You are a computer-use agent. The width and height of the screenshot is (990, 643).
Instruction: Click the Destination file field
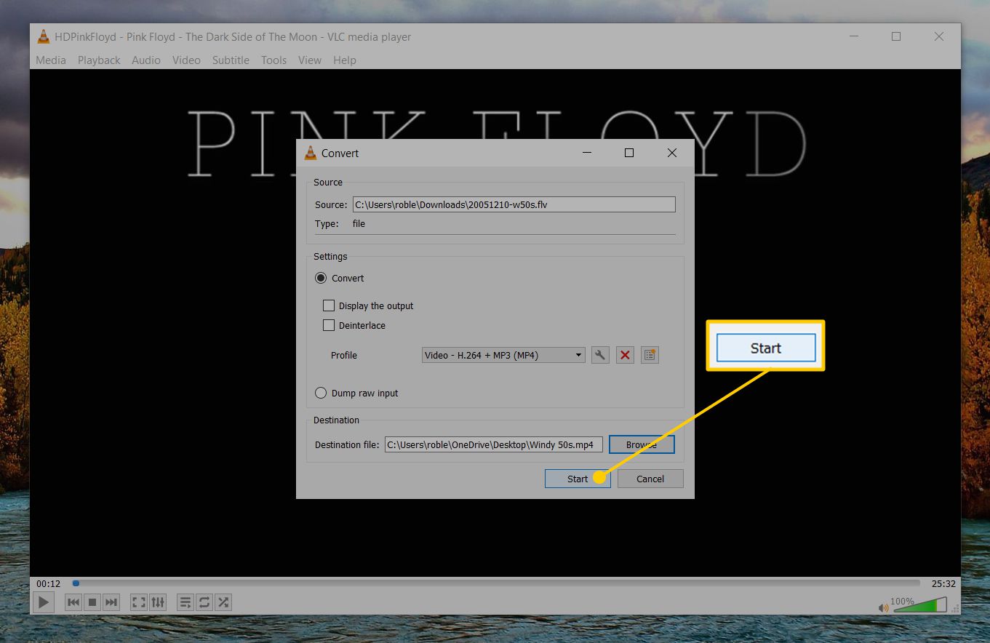494,444
